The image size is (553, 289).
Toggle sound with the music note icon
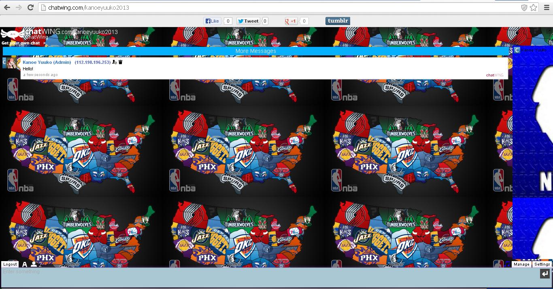[x=507, y=264]
